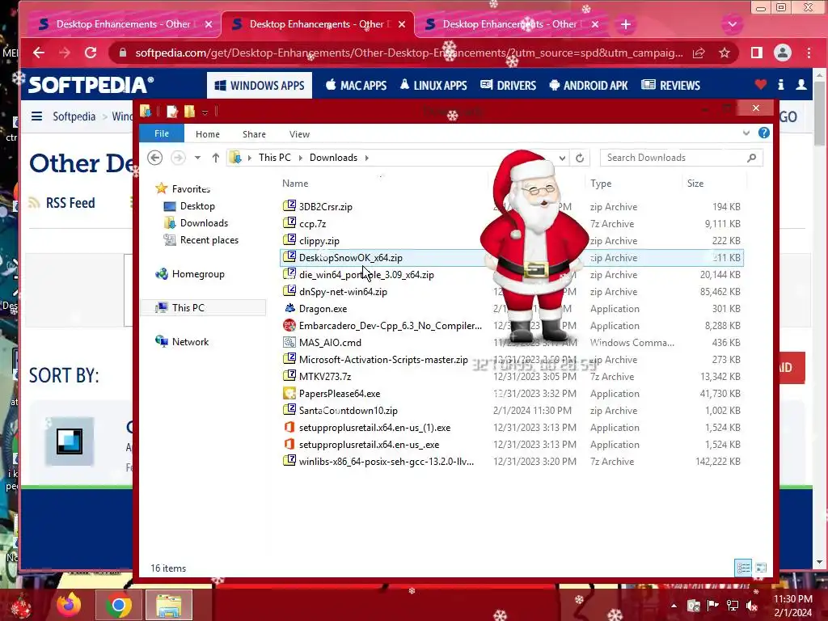Select This PC in navigation pane

click(188, 308)
